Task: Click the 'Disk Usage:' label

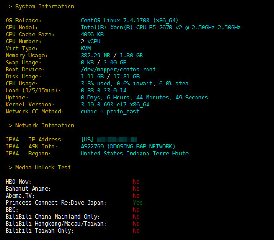Action: (x=23, y=77)
